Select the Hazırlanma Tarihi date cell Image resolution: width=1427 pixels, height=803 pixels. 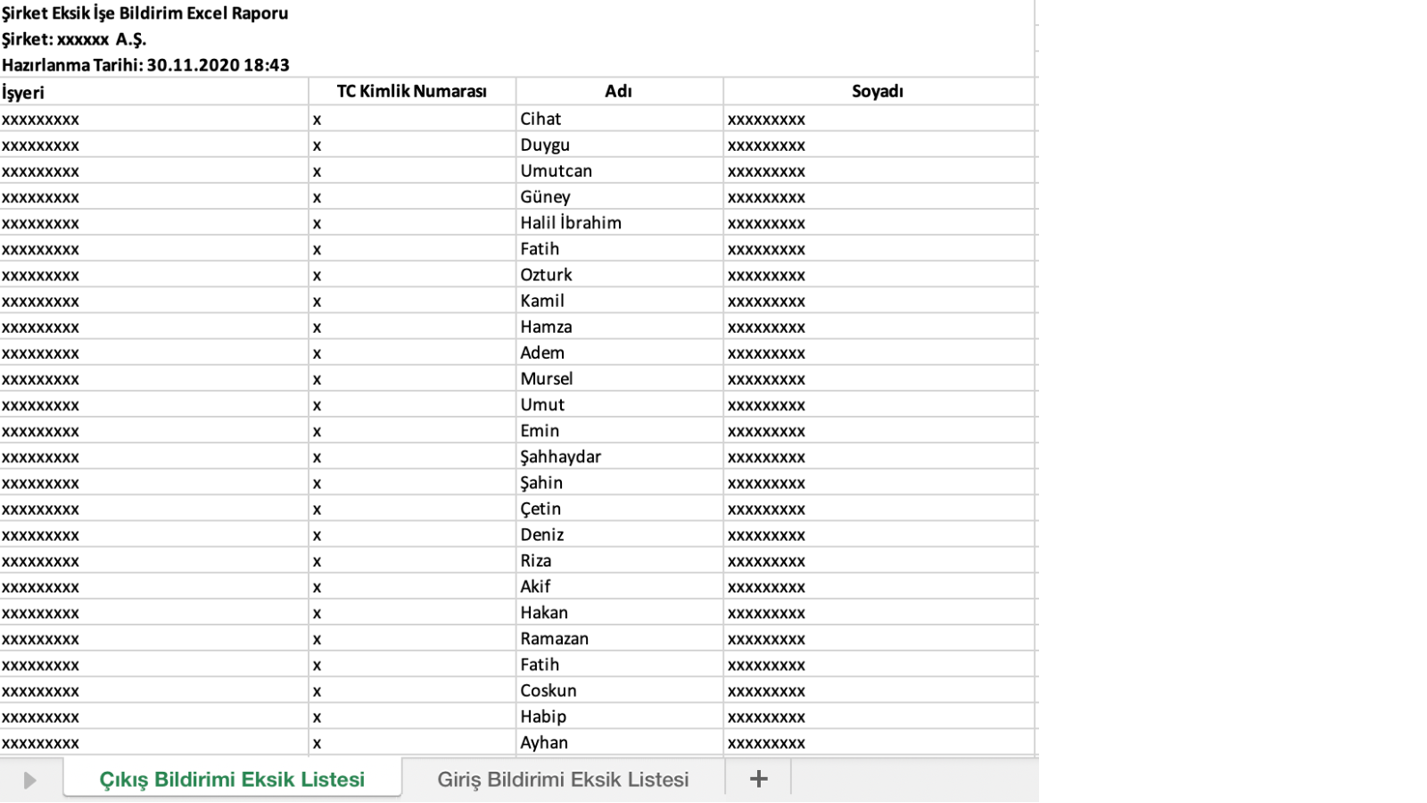click(x=145, y=65)
